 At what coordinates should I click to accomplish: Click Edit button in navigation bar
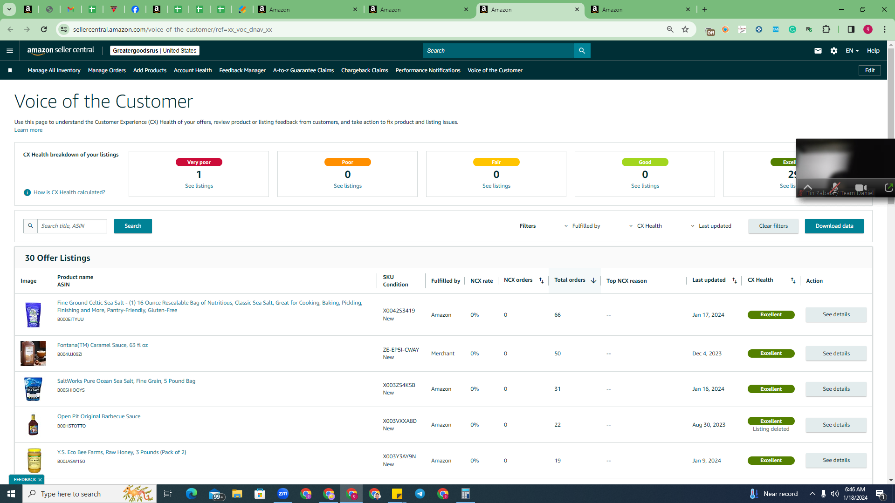click(x=870, y=70)
